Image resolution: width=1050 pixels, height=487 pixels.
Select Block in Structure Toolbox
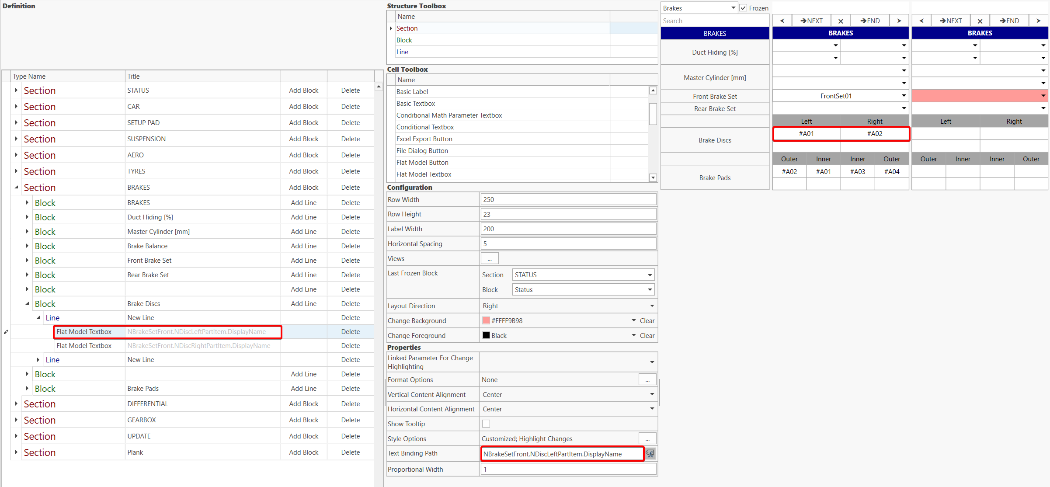(404, 40)
